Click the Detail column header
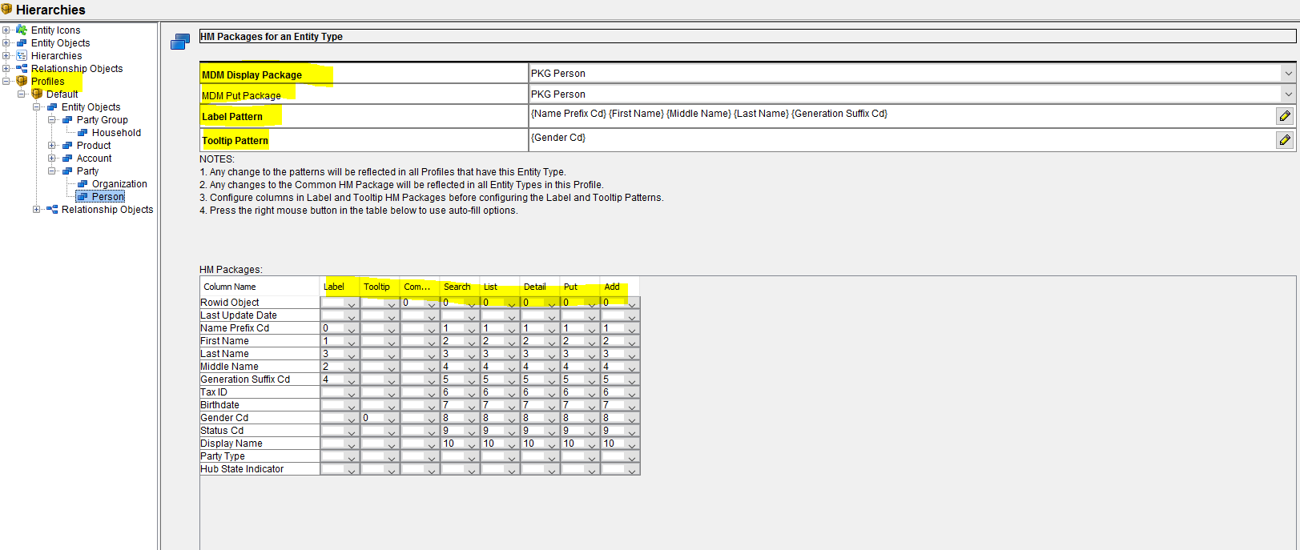 coord(540,287)
